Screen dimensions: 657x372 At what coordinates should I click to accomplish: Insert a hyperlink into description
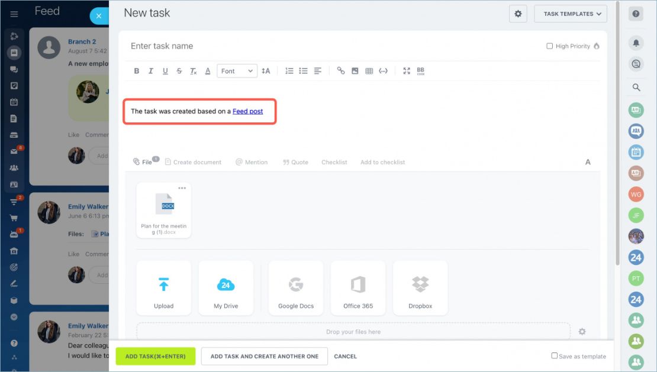[341, 71]
